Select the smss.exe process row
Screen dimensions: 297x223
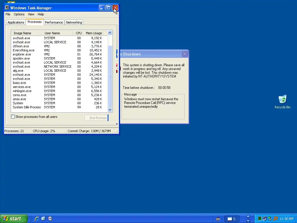pos(59,99)
